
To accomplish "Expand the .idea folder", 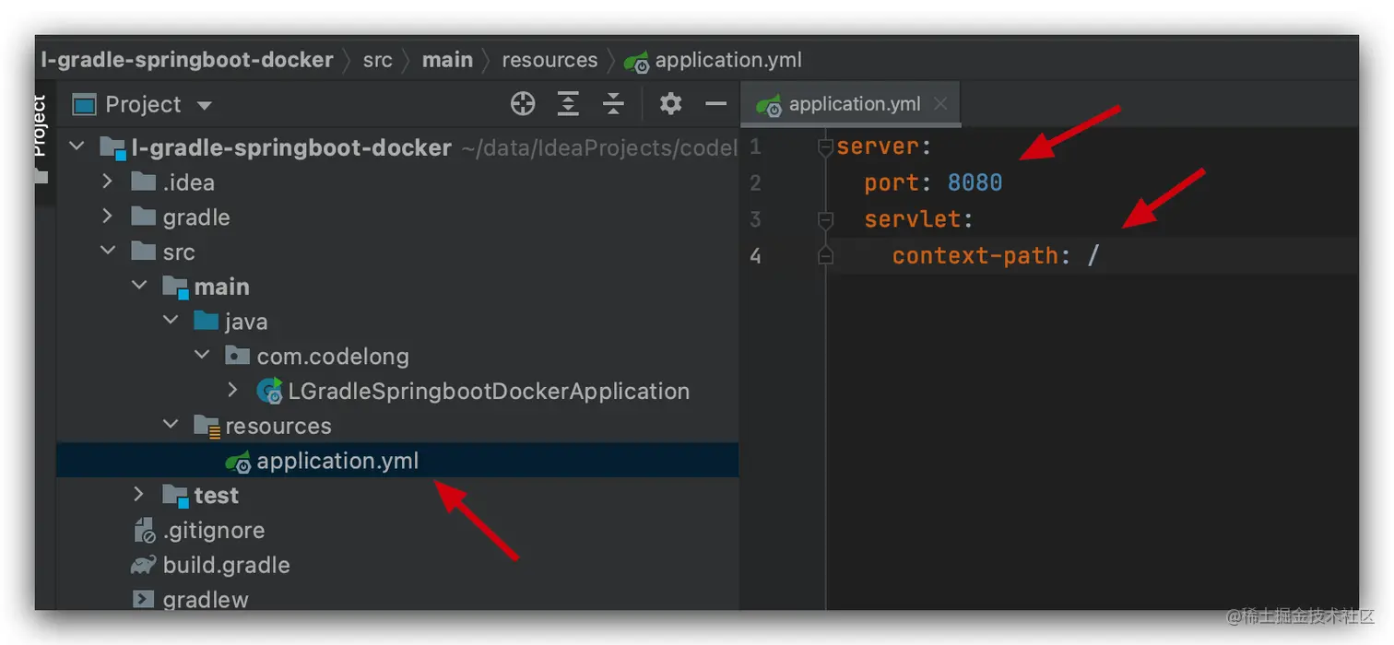I will tap(107, 182).
